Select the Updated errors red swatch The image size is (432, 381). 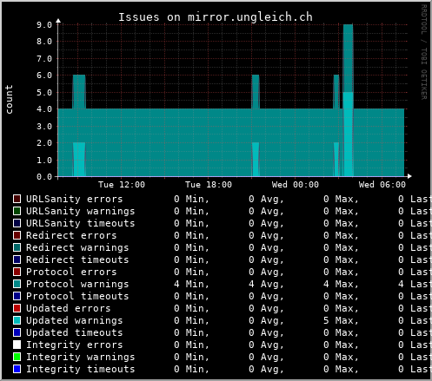pos(17,308)
